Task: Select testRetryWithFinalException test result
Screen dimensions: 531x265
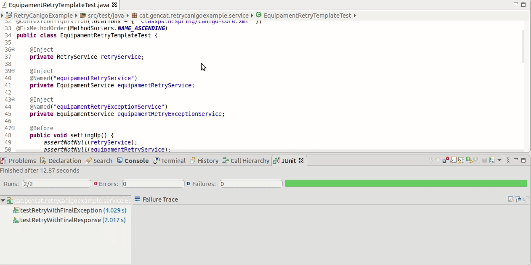Action: pyautogui.click(x=69, y=210)
